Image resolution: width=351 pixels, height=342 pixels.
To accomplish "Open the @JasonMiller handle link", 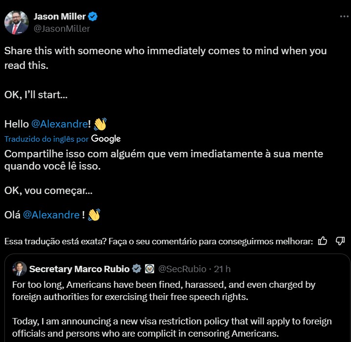I will click(62, 28).
